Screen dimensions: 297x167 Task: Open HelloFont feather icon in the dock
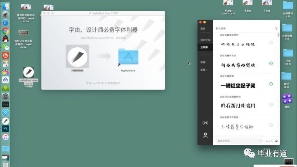pyautogui.click(x=5, y=121)
